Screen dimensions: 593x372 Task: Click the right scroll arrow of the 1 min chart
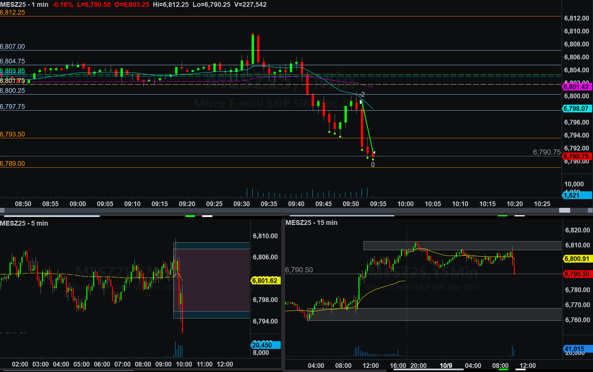click(590, 211)
